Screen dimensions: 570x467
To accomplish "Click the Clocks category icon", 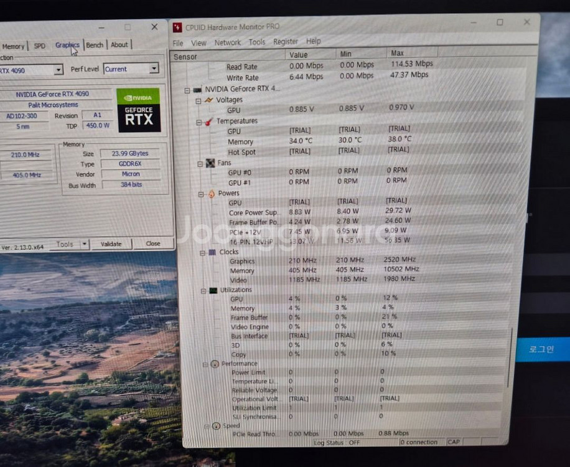I will [213, 252].
